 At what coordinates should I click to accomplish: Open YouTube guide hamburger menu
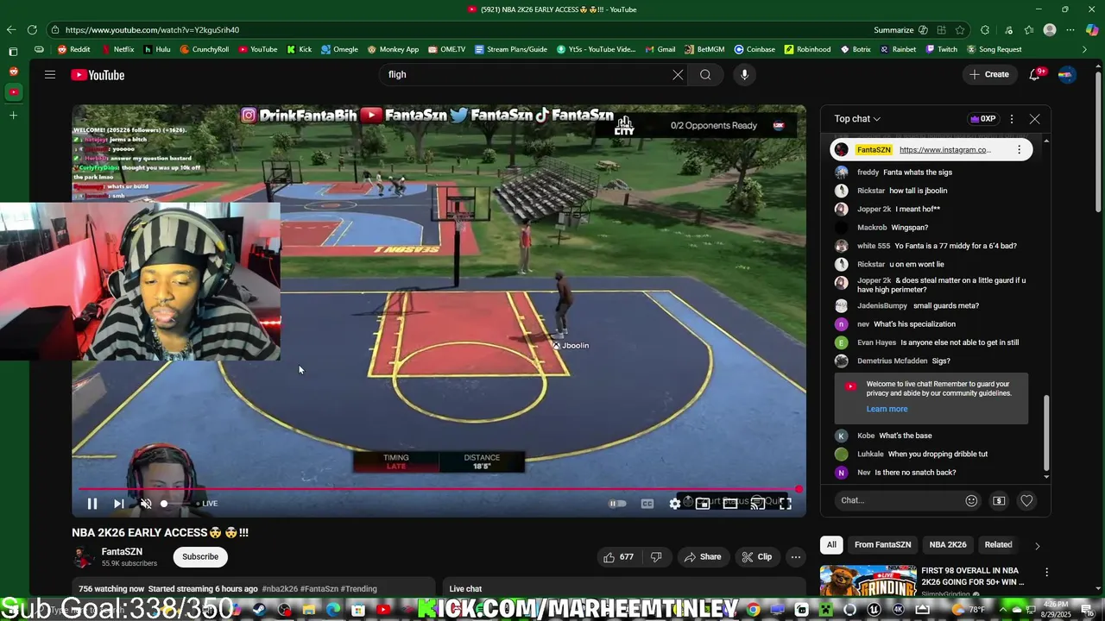(50, 75)
